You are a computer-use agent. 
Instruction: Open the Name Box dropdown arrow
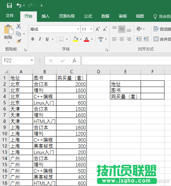(32, 60)
